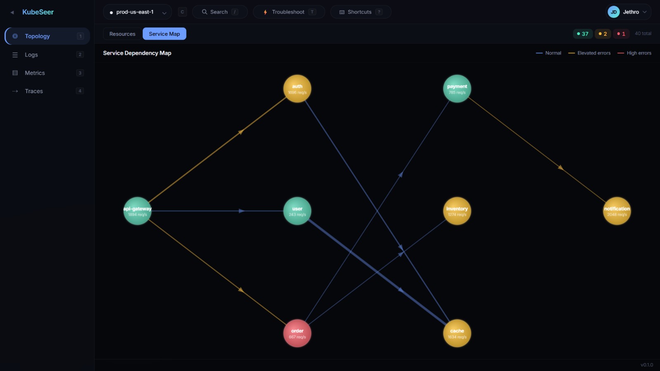Click the api-gateway to auth edge arrow
Image resolution: width=660 pixels, height=371 pixels.
pos(241,131)
